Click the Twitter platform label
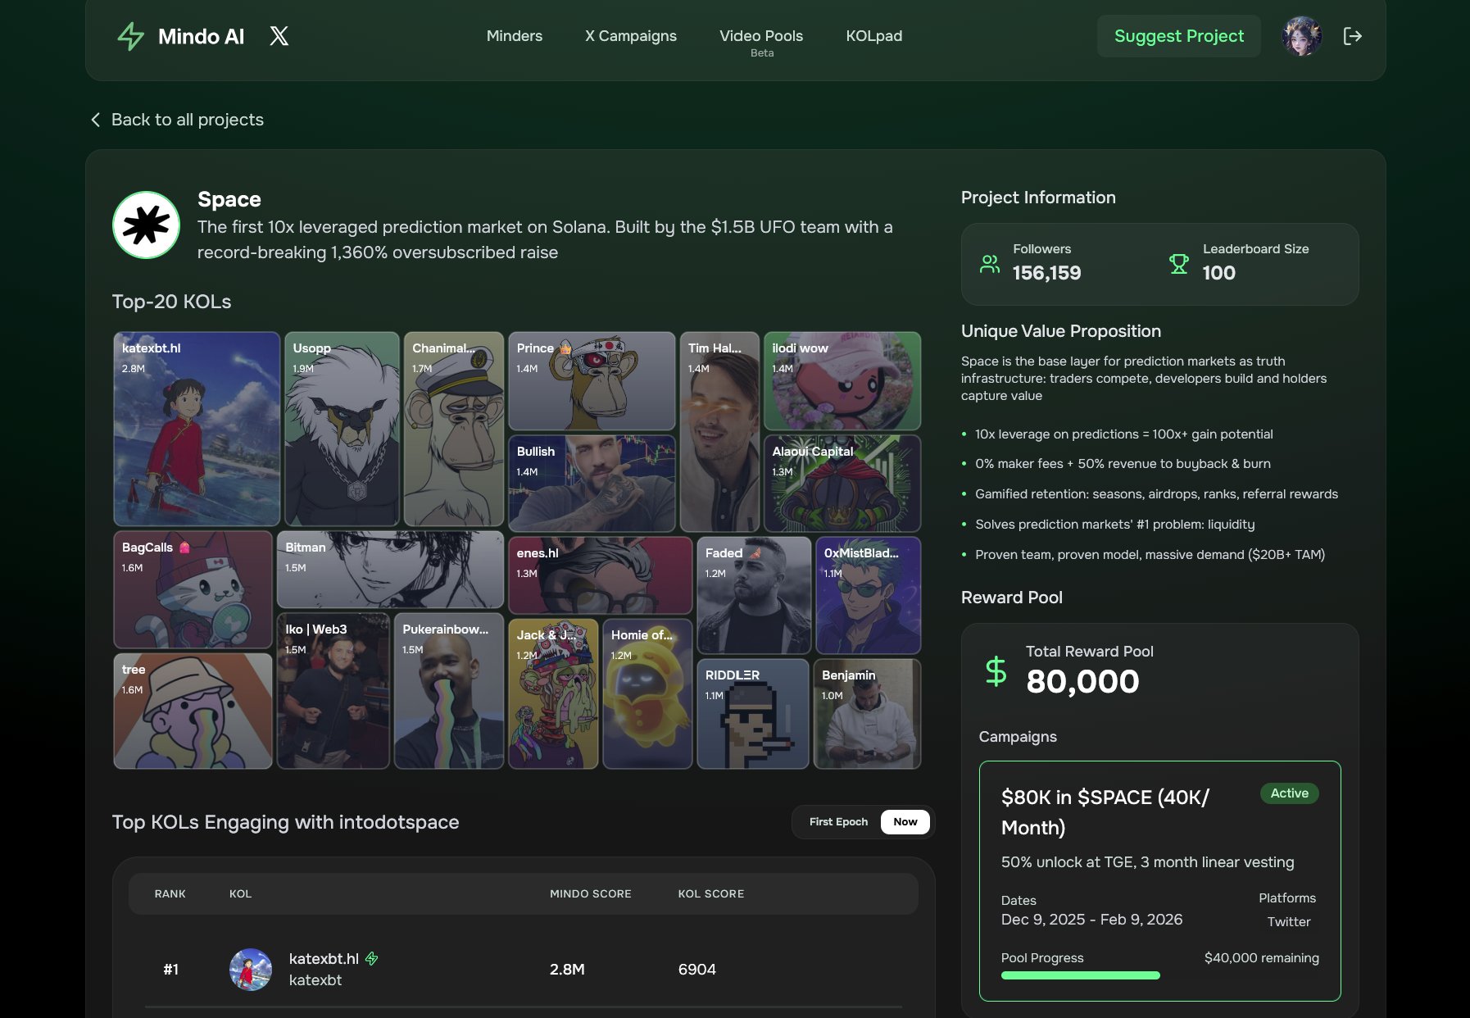 pyautogui.click(x=1289, y=922)
